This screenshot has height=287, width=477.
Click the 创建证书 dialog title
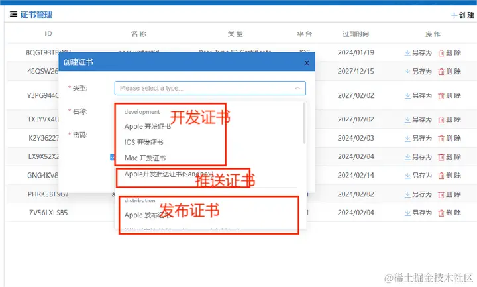point(78,62)
